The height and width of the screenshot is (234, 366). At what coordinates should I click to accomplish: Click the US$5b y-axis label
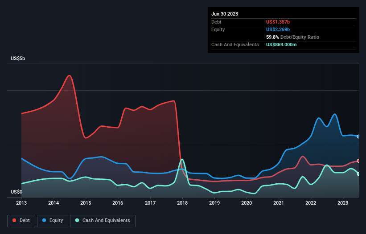click(18, 58)
